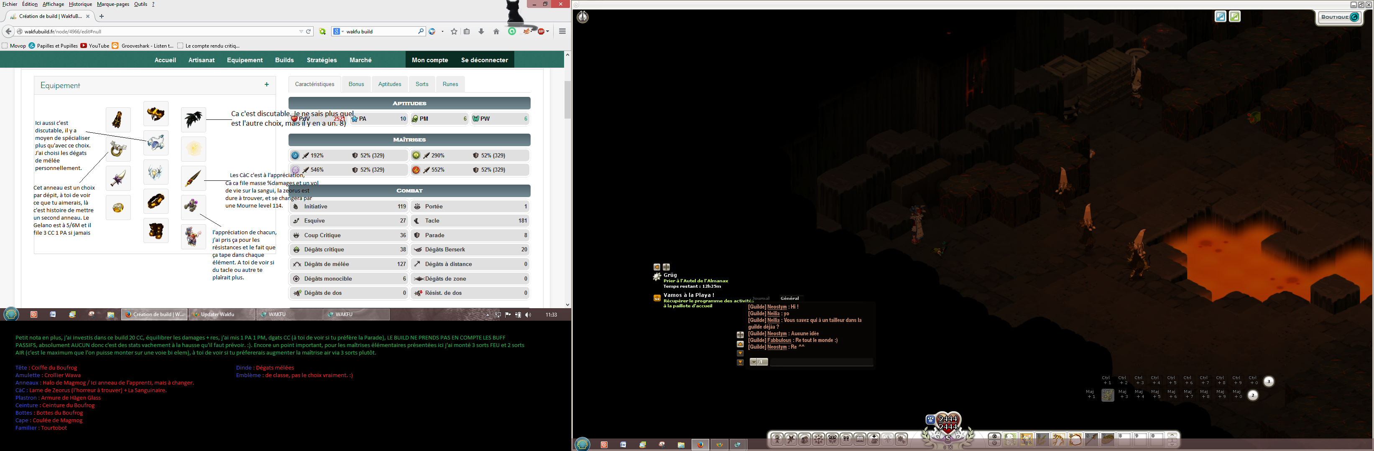
Task: Click the golden ring with star equipment slot
Action: pos(118,149)
